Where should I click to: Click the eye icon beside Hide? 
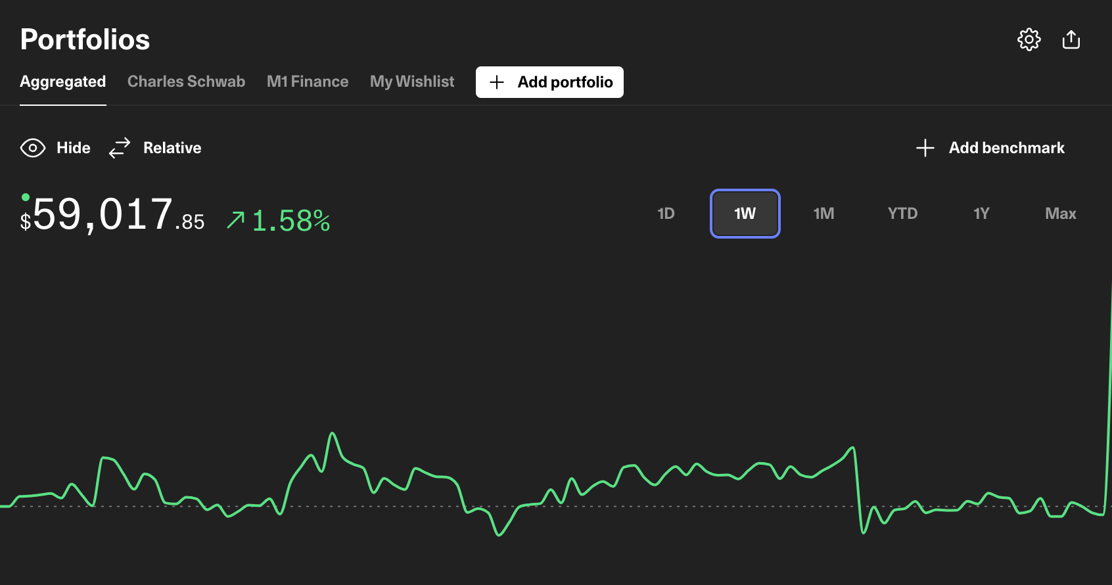[x=33, y=148]
